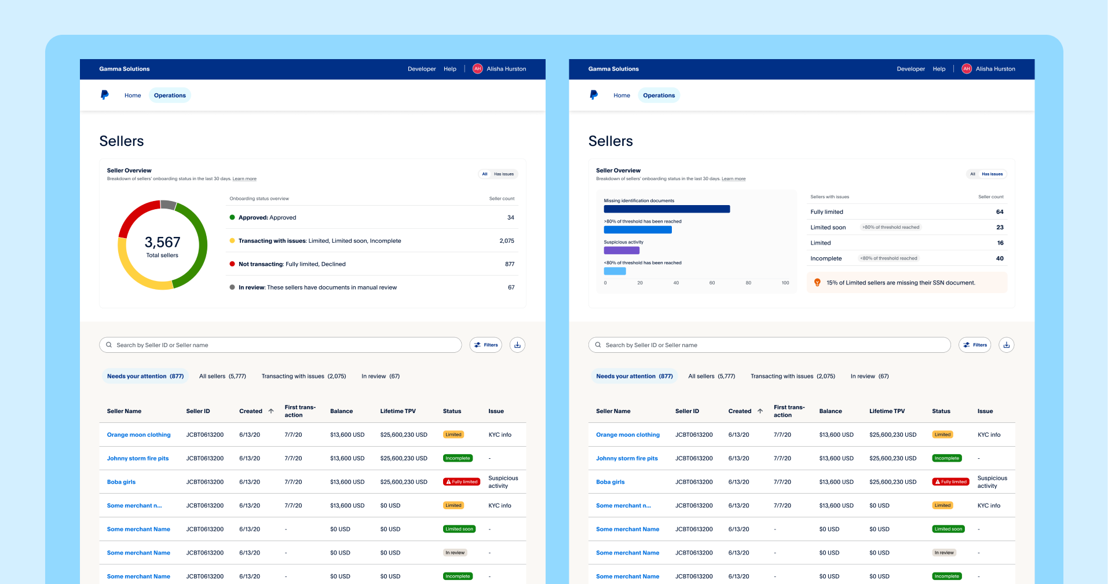This screenshot has width=1108, height=584.
Task: Click Balance column header in left window
Action: click(x=341, y=411)
